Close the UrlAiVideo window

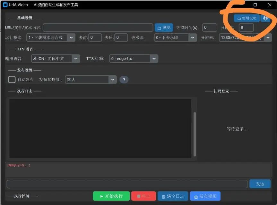(270, 5)
